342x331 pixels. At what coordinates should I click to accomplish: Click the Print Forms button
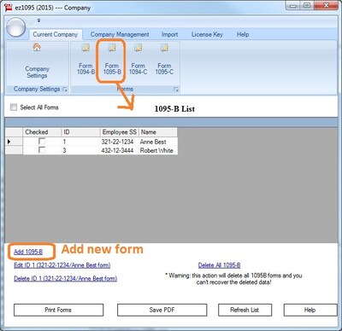58,310
